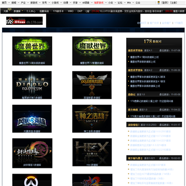The width and height of the screenshot is (186, 186).
Task: Open the World of Warcraft 7.0 traditional database thumbnail
Action: (x=92, y=51)
